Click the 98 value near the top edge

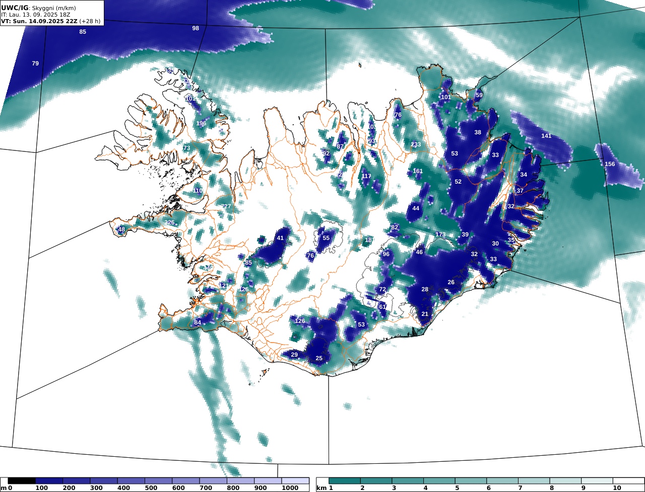point(196,28)
